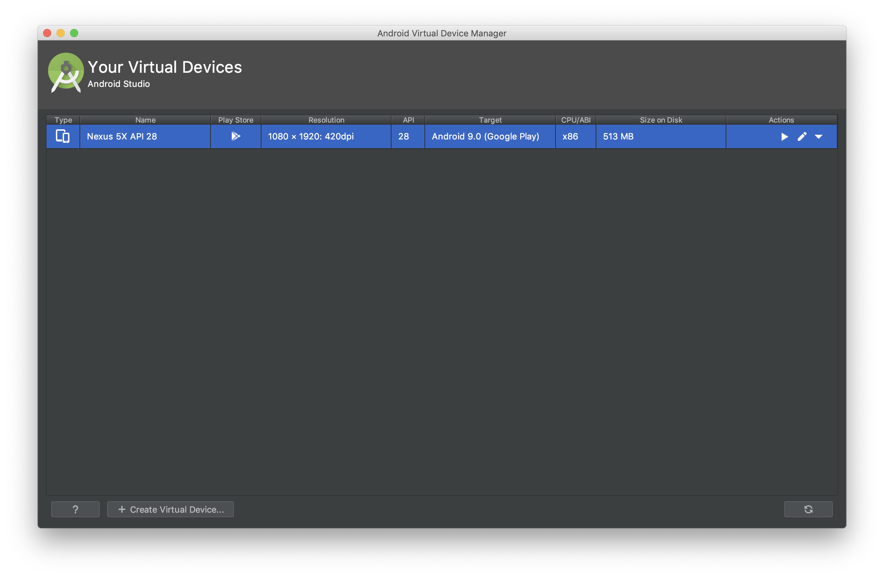Screen dimensions: 884x578
Task: Sort by the Target column header
Action: click(490, 120)
